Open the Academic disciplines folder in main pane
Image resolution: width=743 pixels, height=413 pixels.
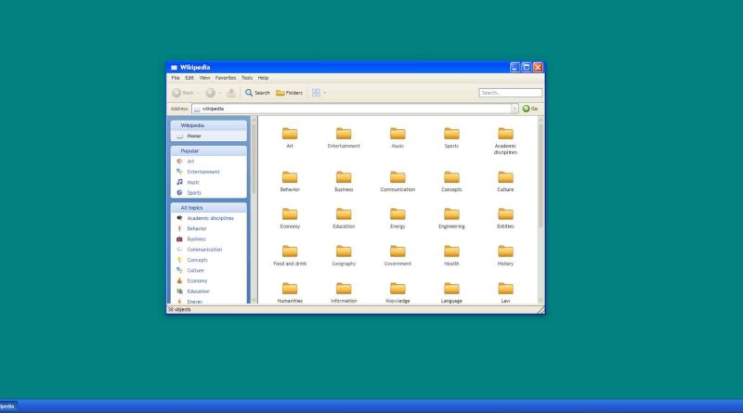[x=505, y=141]
